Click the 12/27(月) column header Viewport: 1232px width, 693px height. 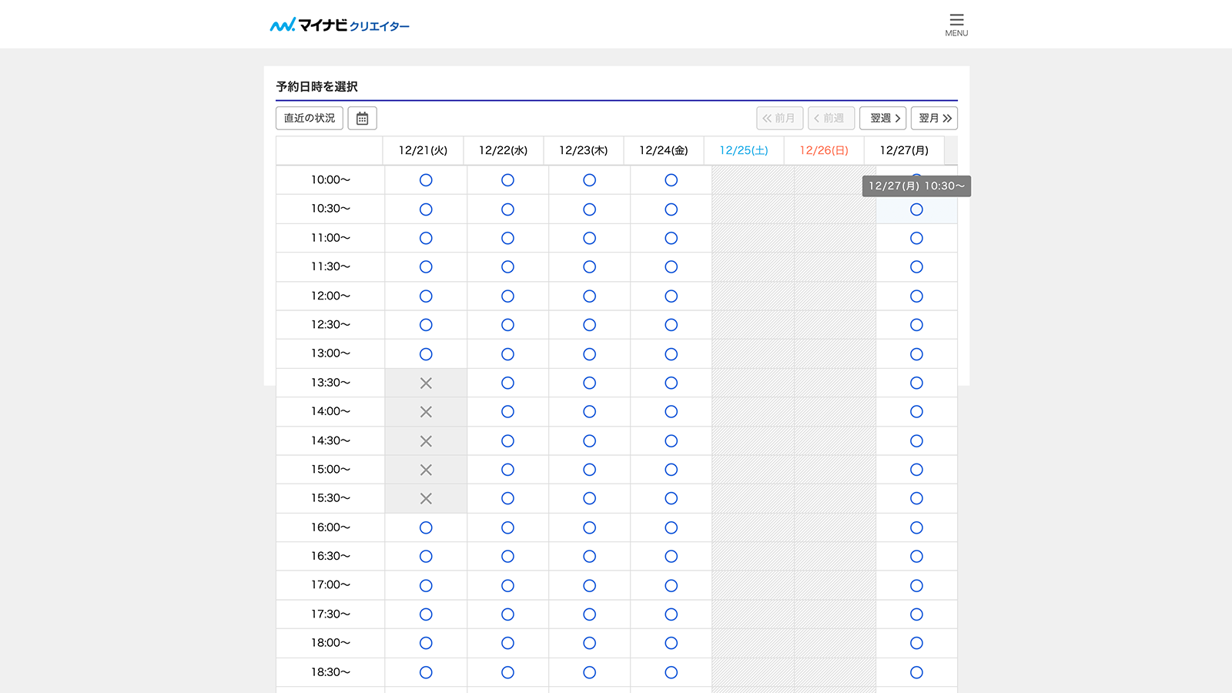point(904,150)
